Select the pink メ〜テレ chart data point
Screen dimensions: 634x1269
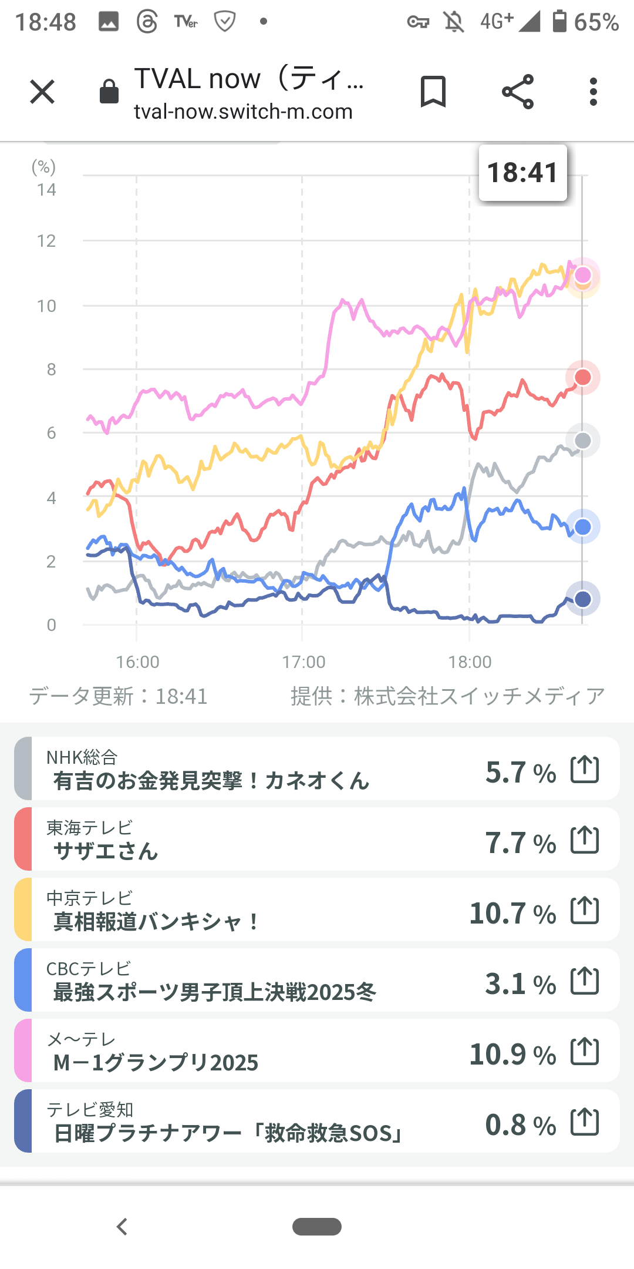click(583, 274)
